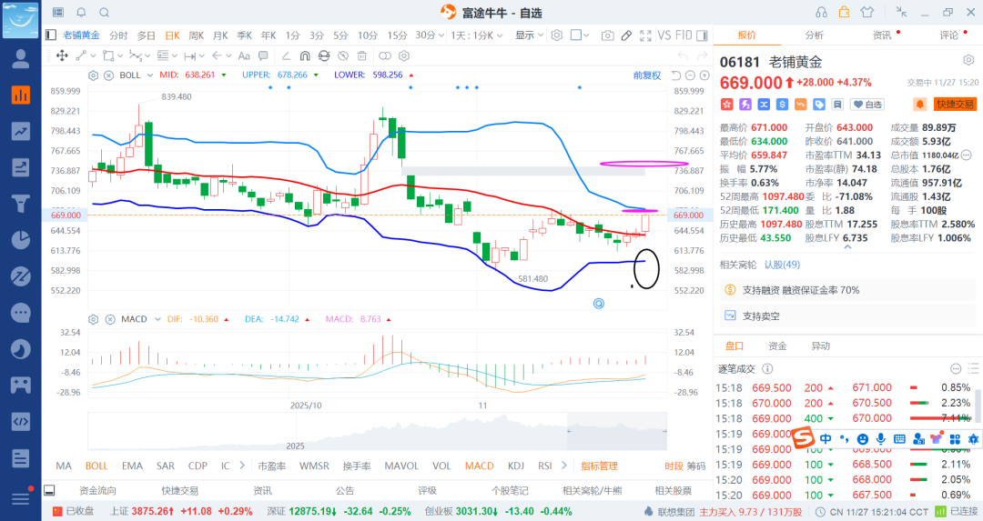Open the 资金 tab beside 盘口
Image resolution: width=983 pixels, height=521 pixels.
(x=777, y=346)
